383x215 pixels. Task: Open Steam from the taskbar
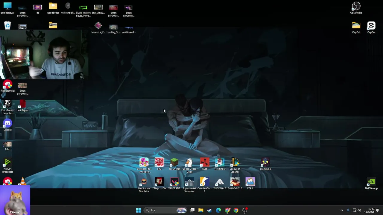(x=209, y=210)
